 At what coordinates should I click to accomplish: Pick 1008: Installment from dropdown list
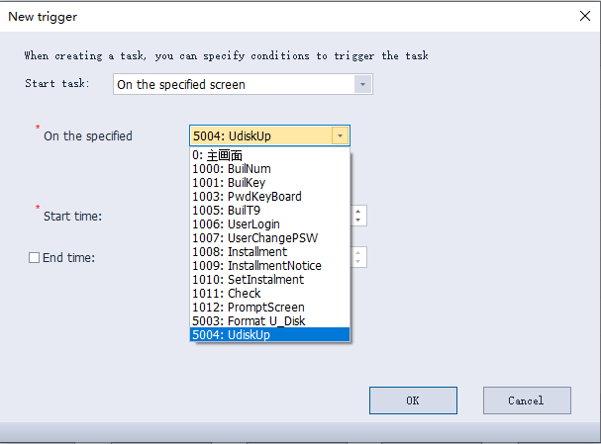[240, 252]
